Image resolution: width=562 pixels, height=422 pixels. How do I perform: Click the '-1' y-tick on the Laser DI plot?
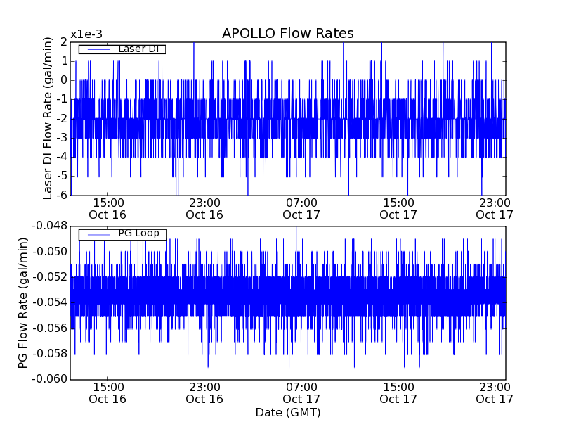coord(62,99)
